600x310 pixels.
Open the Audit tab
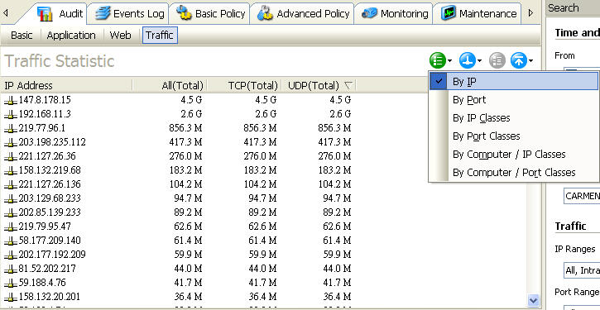(60, 14)
